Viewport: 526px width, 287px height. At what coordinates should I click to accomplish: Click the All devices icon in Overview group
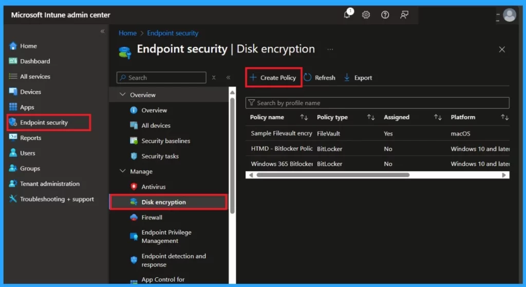[x=134, y=125]
